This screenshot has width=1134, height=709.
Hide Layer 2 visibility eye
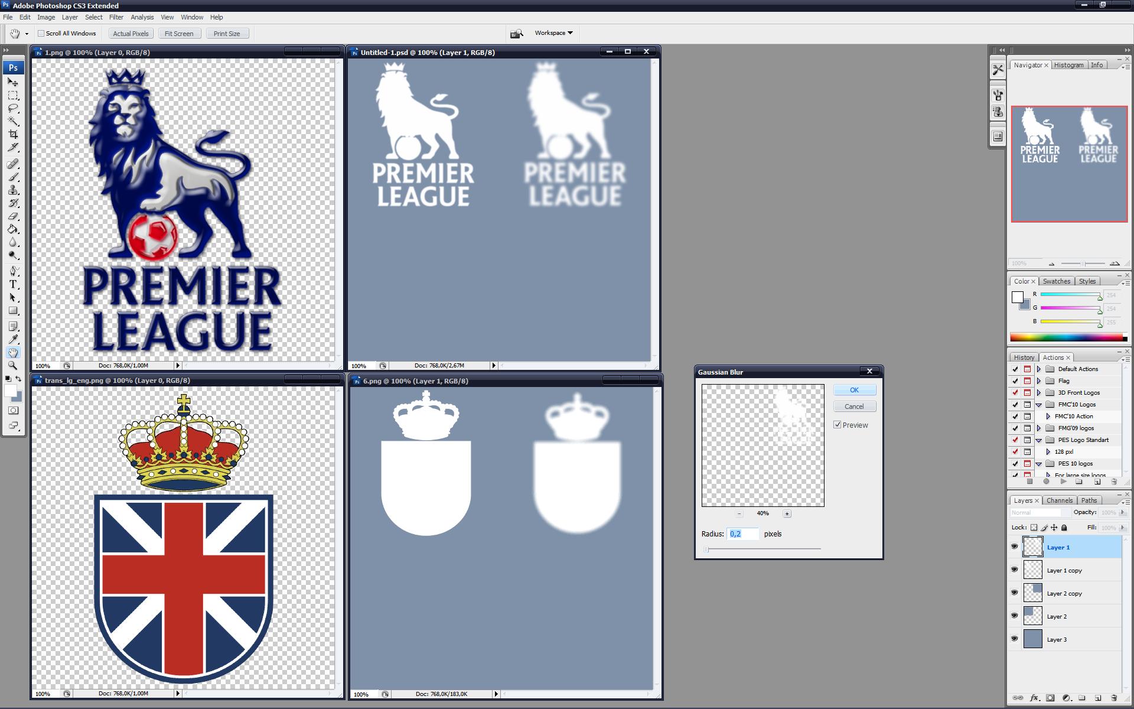tap(1015, 616)
